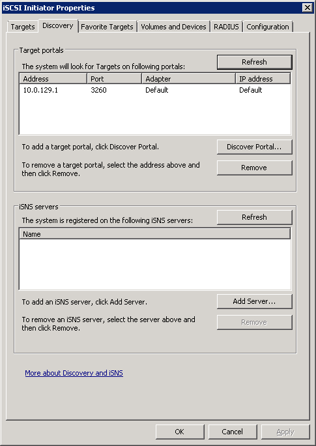The image size is (316, 446).
Task: Click the IP address column header
Action: tap(263, 79)
